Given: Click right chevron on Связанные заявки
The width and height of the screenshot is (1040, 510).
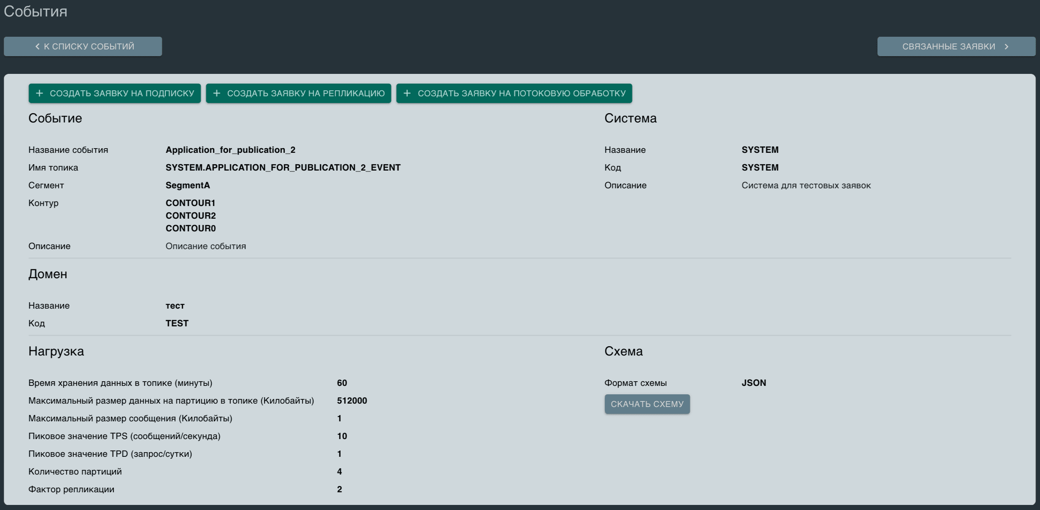Looking at the screenshot, I should point(1007,46).
